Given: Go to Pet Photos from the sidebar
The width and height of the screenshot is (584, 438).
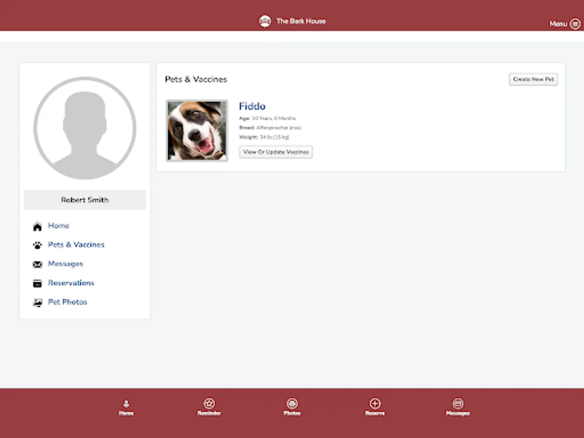Looking at the screenshot, I should click(x=67, y=302).
